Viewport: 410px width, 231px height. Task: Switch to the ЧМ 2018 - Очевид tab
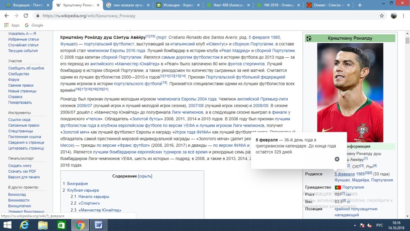tap(278, 5)
